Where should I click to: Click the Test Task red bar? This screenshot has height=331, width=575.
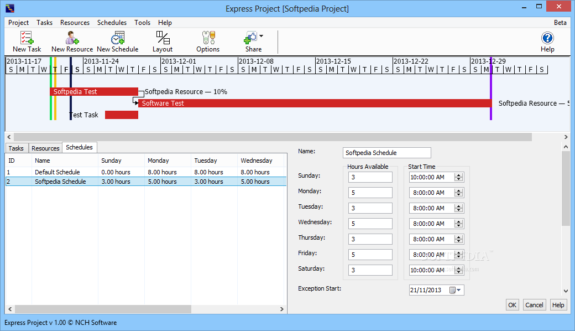[122, 115]
